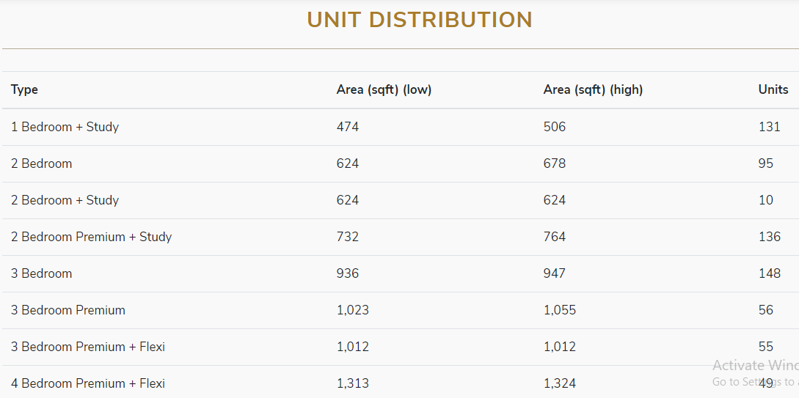Select the 506 high area value

pos(555,127)
